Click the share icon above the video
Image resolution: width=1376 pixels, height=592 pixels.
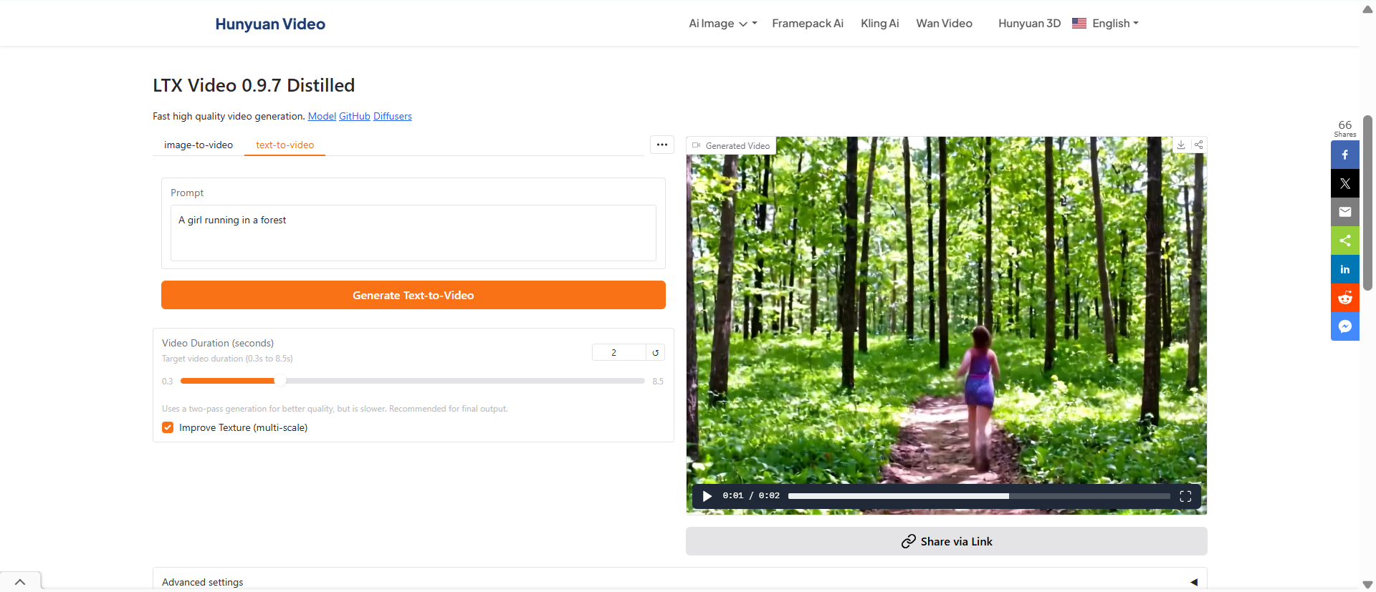click(1198, 145)
